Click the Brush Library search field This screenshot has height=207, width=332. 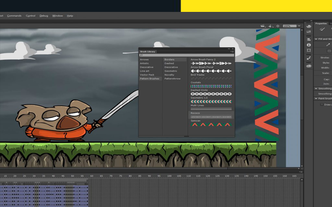[187, 55]
